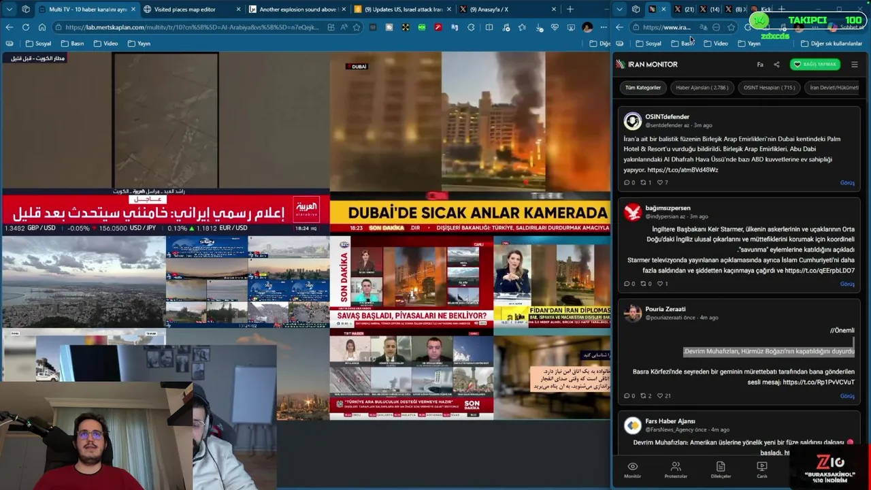Select the Savaş Başladı Piyasaları Ne Bekliyor stream
Screen dimensions: 871x490
click(x=412, y=282)
